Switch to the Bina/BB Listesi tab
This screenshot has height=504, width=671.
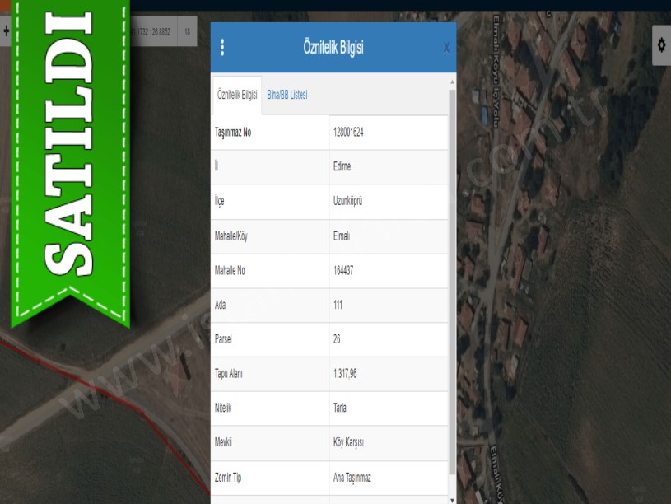(x=287, y=95)
